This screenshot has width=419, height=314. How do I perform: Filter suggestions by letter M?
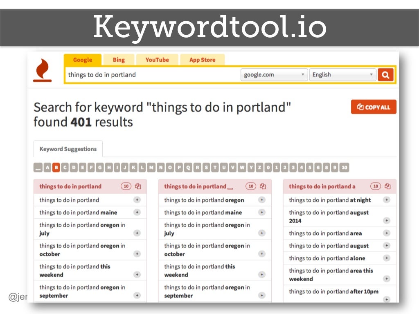pos(151,167)
